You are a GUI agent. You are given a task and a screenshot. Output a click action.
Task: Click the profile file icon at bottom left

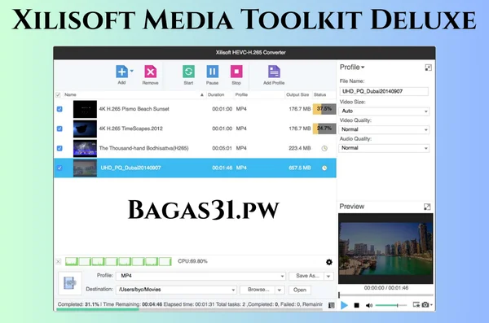point(70,283)
